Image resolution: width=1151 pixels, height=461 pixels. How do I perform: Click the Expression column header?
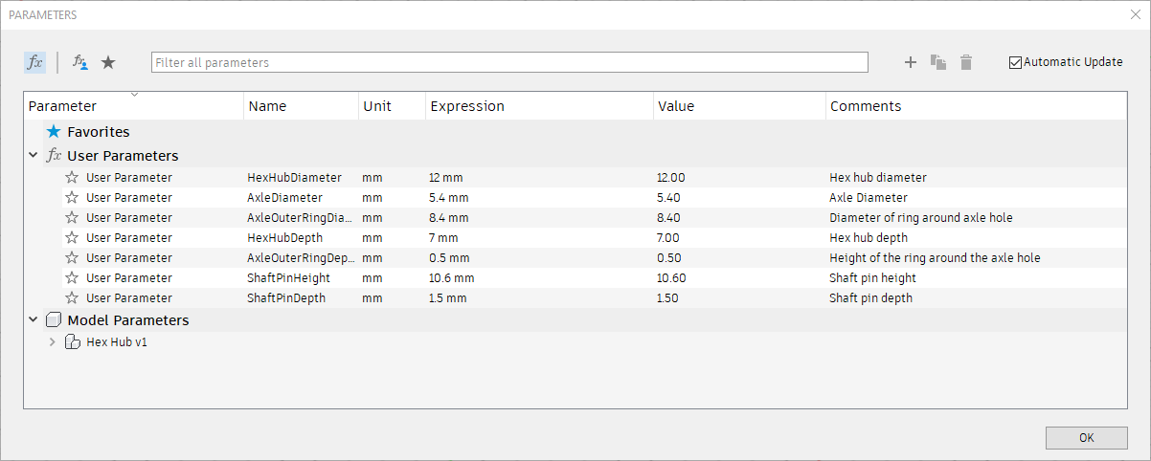pyautogui.click(x=466, y=106)
